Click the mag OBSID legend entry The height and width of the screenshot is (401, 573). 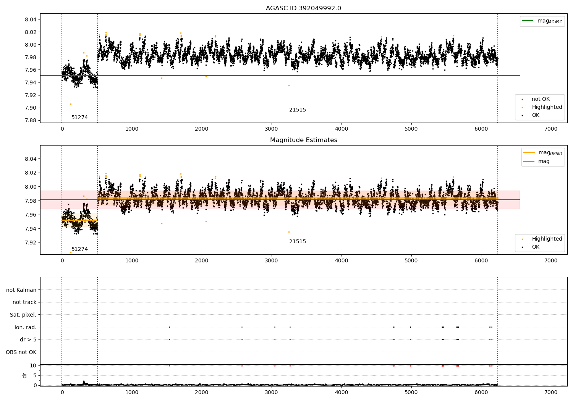(542, 153)
